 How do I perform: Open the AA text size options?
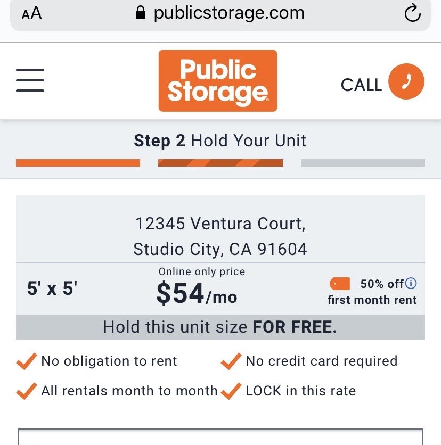click(x=31, y=14)
